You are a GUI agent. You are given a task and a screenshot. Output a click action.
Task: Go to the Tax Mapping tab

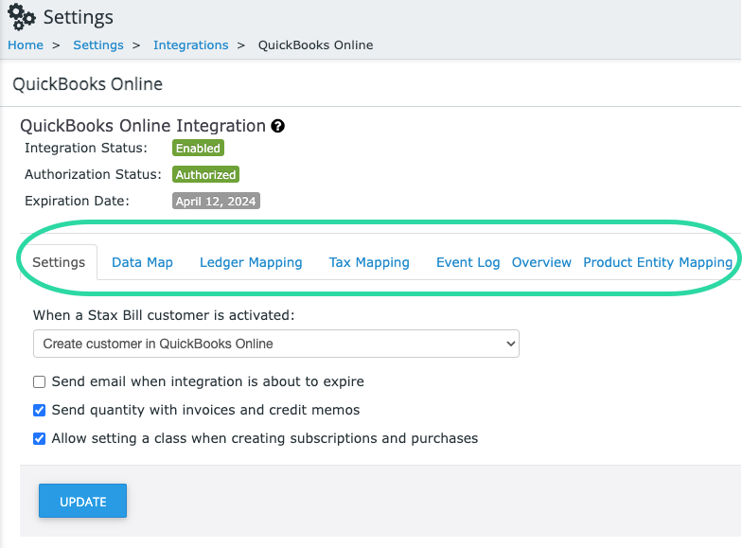369,262
